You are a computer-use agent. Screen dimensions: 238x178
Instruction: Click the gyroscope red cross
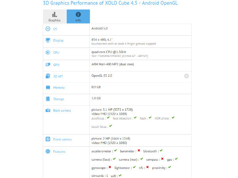tap(110, 167)
